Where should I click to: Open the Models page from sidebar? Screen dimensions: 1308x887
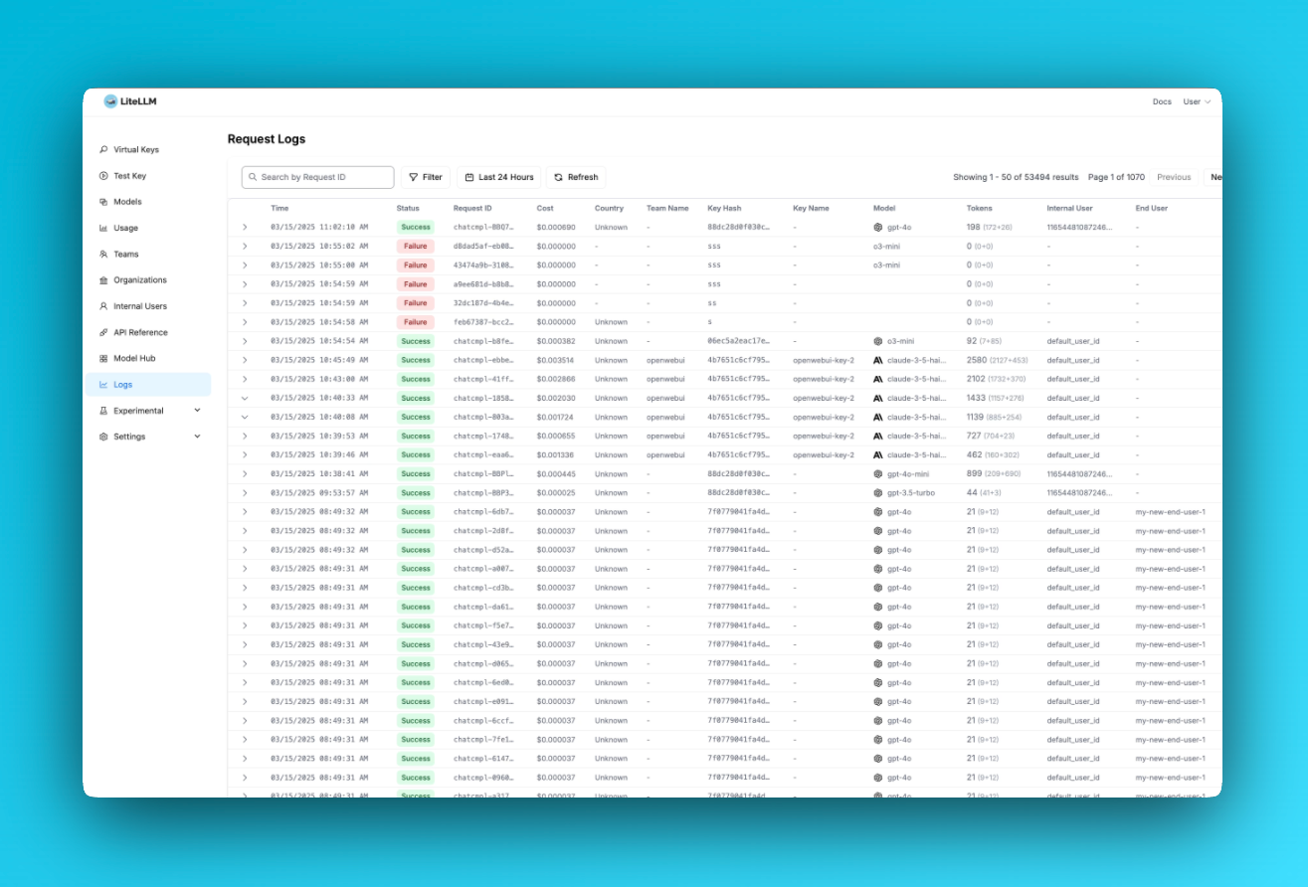point(126,201)
